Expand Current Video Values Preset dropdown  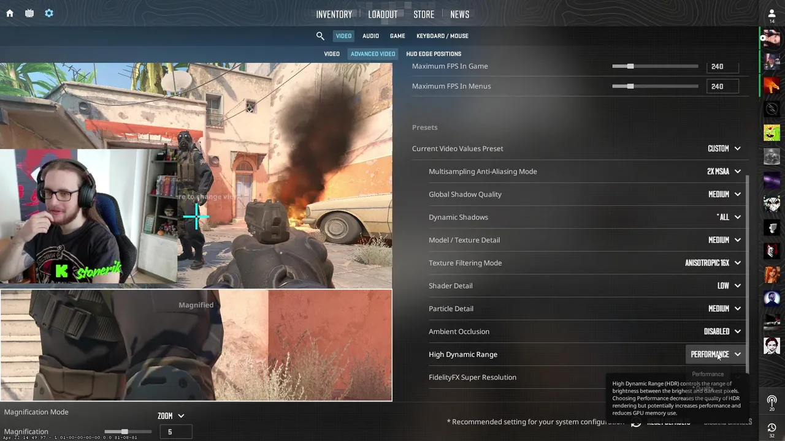[724, 149]
